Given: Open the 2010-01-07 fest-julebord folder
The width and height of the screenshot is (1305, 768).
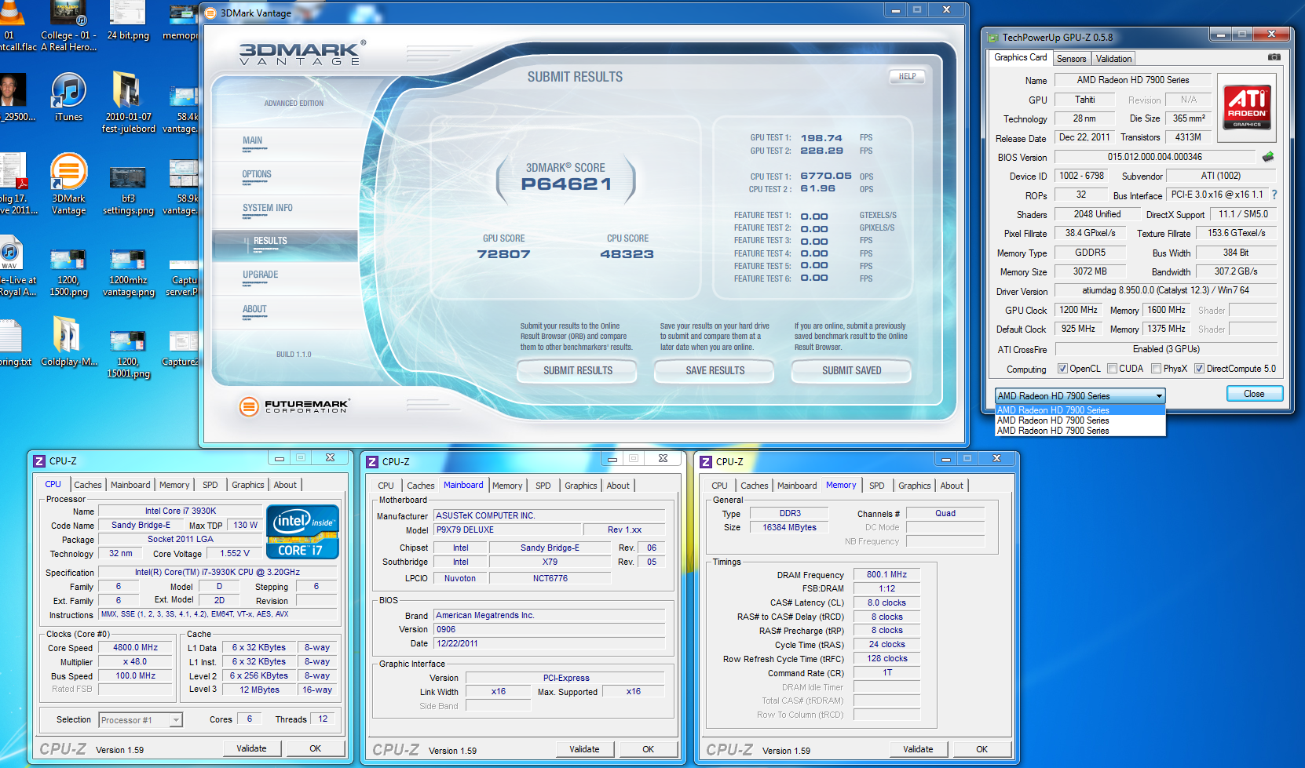Looking at the screenshot, I should click(128, 101).
